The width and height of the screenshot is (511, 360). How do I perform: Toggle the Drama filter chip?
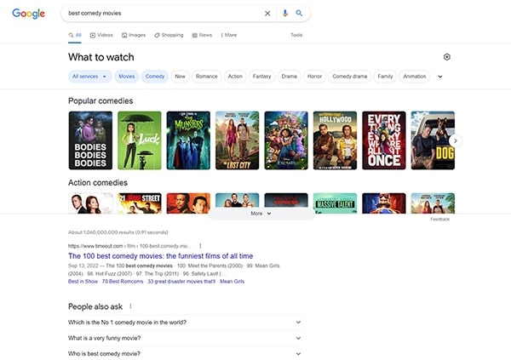pos(289,77)
